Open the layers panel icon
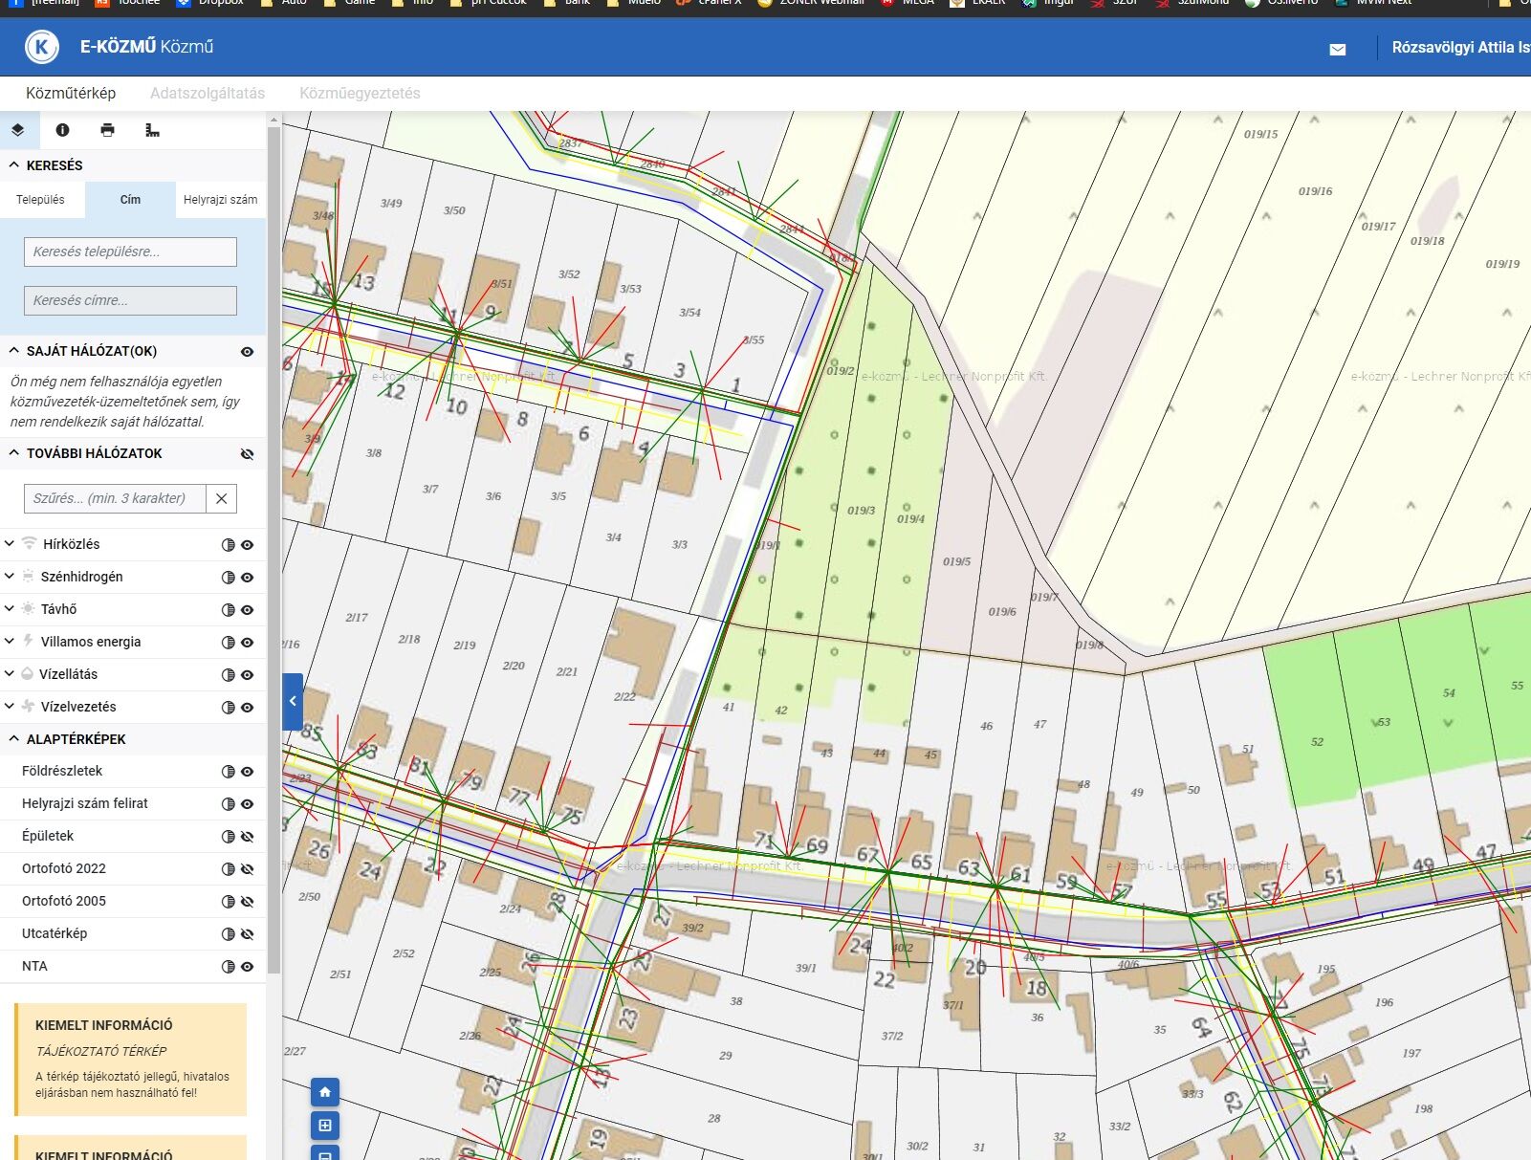The width and height of the screenshot is (1531, 1160). 17,130
